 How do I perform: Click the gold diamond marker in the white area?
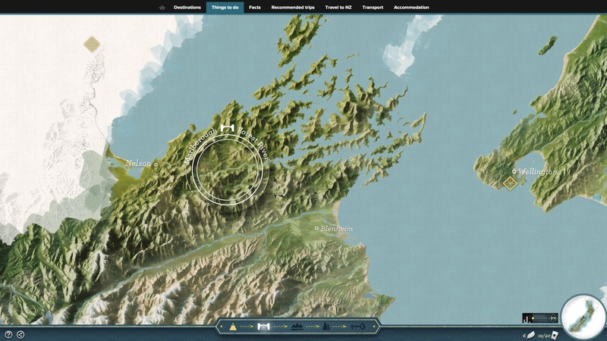pyautogui.click(x=92, y=45)
